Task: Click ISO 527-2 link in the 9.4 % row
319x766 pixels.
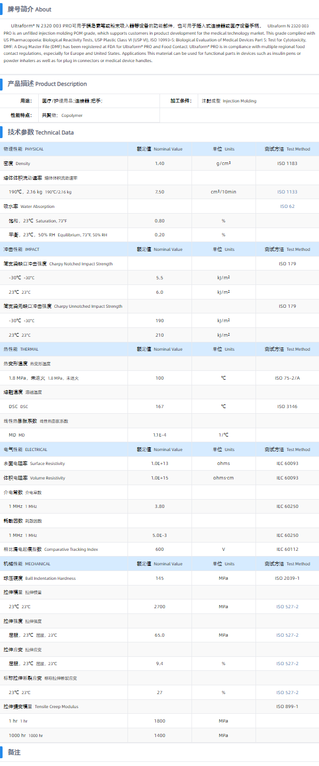Action: point(287,664)
